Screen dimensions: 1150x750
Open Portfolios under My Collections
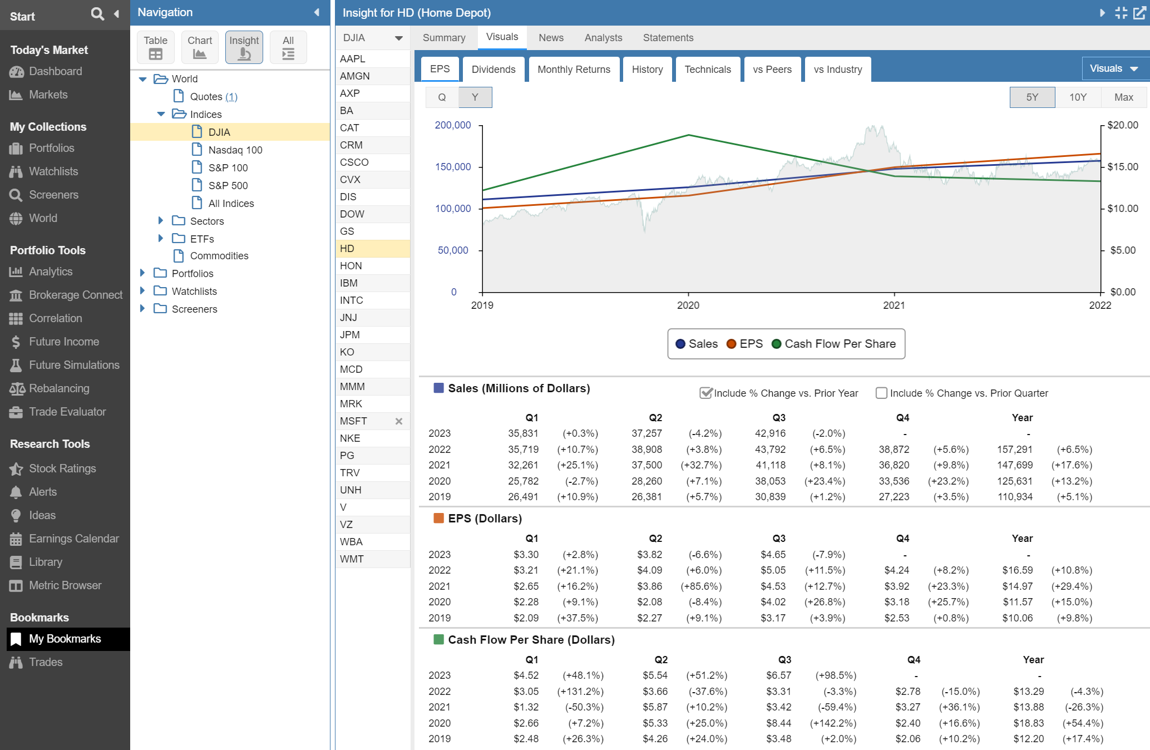[x=51, y=148]
